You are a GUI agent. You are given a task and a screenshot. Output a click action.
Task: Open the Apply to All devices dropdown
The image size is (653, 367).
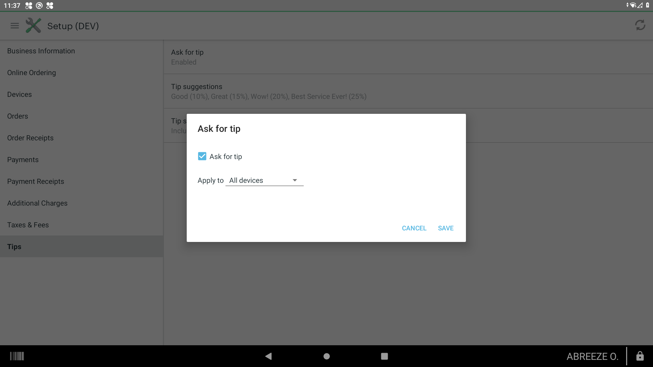pos(264,180)
